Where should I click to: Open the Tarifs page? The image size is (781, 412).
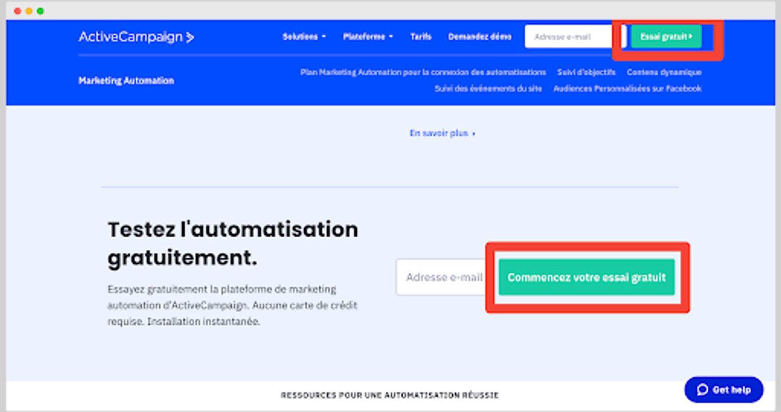pos(420,37)
